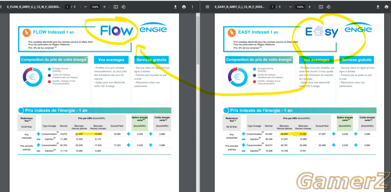Click 'Redevance fixe' 53,00 €/an cell

point(26,123)
